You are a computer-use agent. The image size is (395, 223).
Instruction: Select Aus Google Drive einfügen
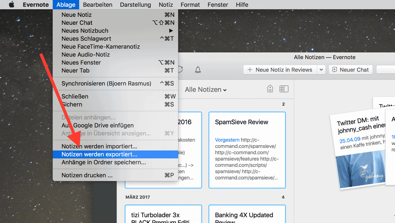[115, 125]
